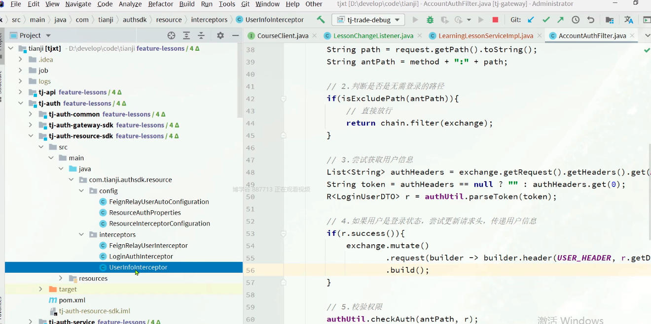Screen dimensions: 651x324
Task: Click the green Run arrow button
Action: coord(415,20)
